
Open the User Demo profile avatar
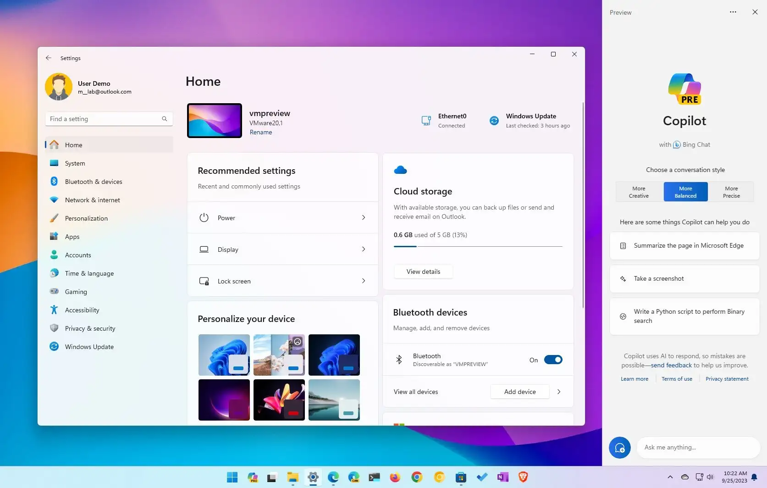pyautogui.click(x=59, y=87)
